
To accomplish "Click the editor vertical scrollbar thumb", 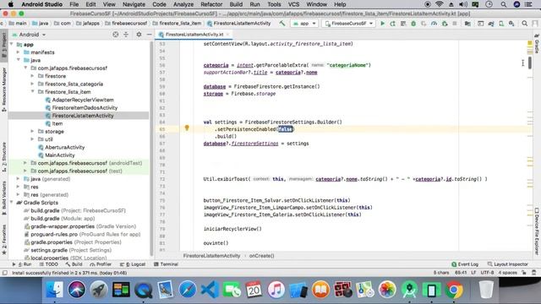I will pos(530,62).
